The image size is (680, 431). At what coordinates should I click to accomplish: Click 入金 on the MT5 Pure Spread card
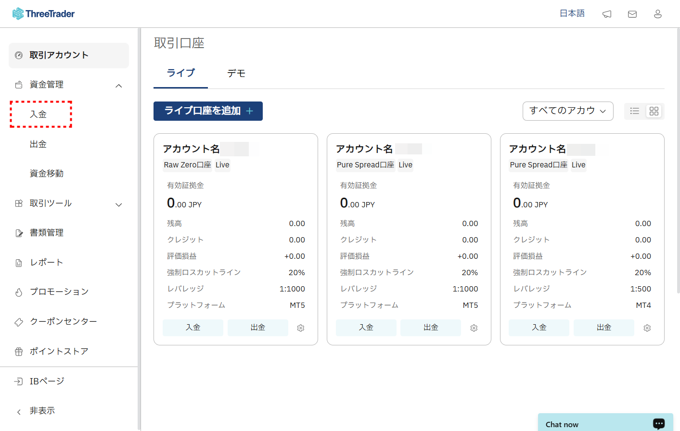(x=366, y=328)
